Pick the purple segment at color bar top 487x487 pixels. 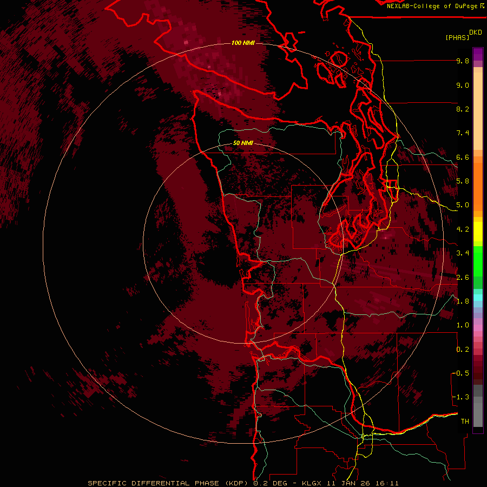[x=478, y=54]
